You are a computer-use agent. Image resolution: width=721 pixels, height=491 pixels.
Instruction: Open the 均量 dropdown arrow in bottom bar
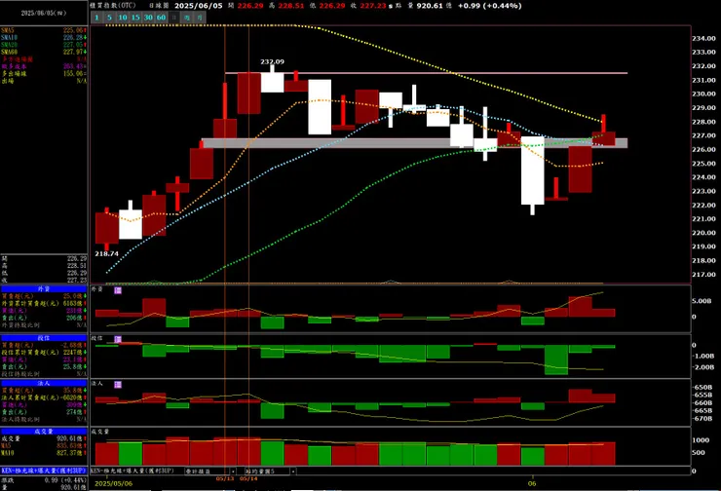pos(293,472)
